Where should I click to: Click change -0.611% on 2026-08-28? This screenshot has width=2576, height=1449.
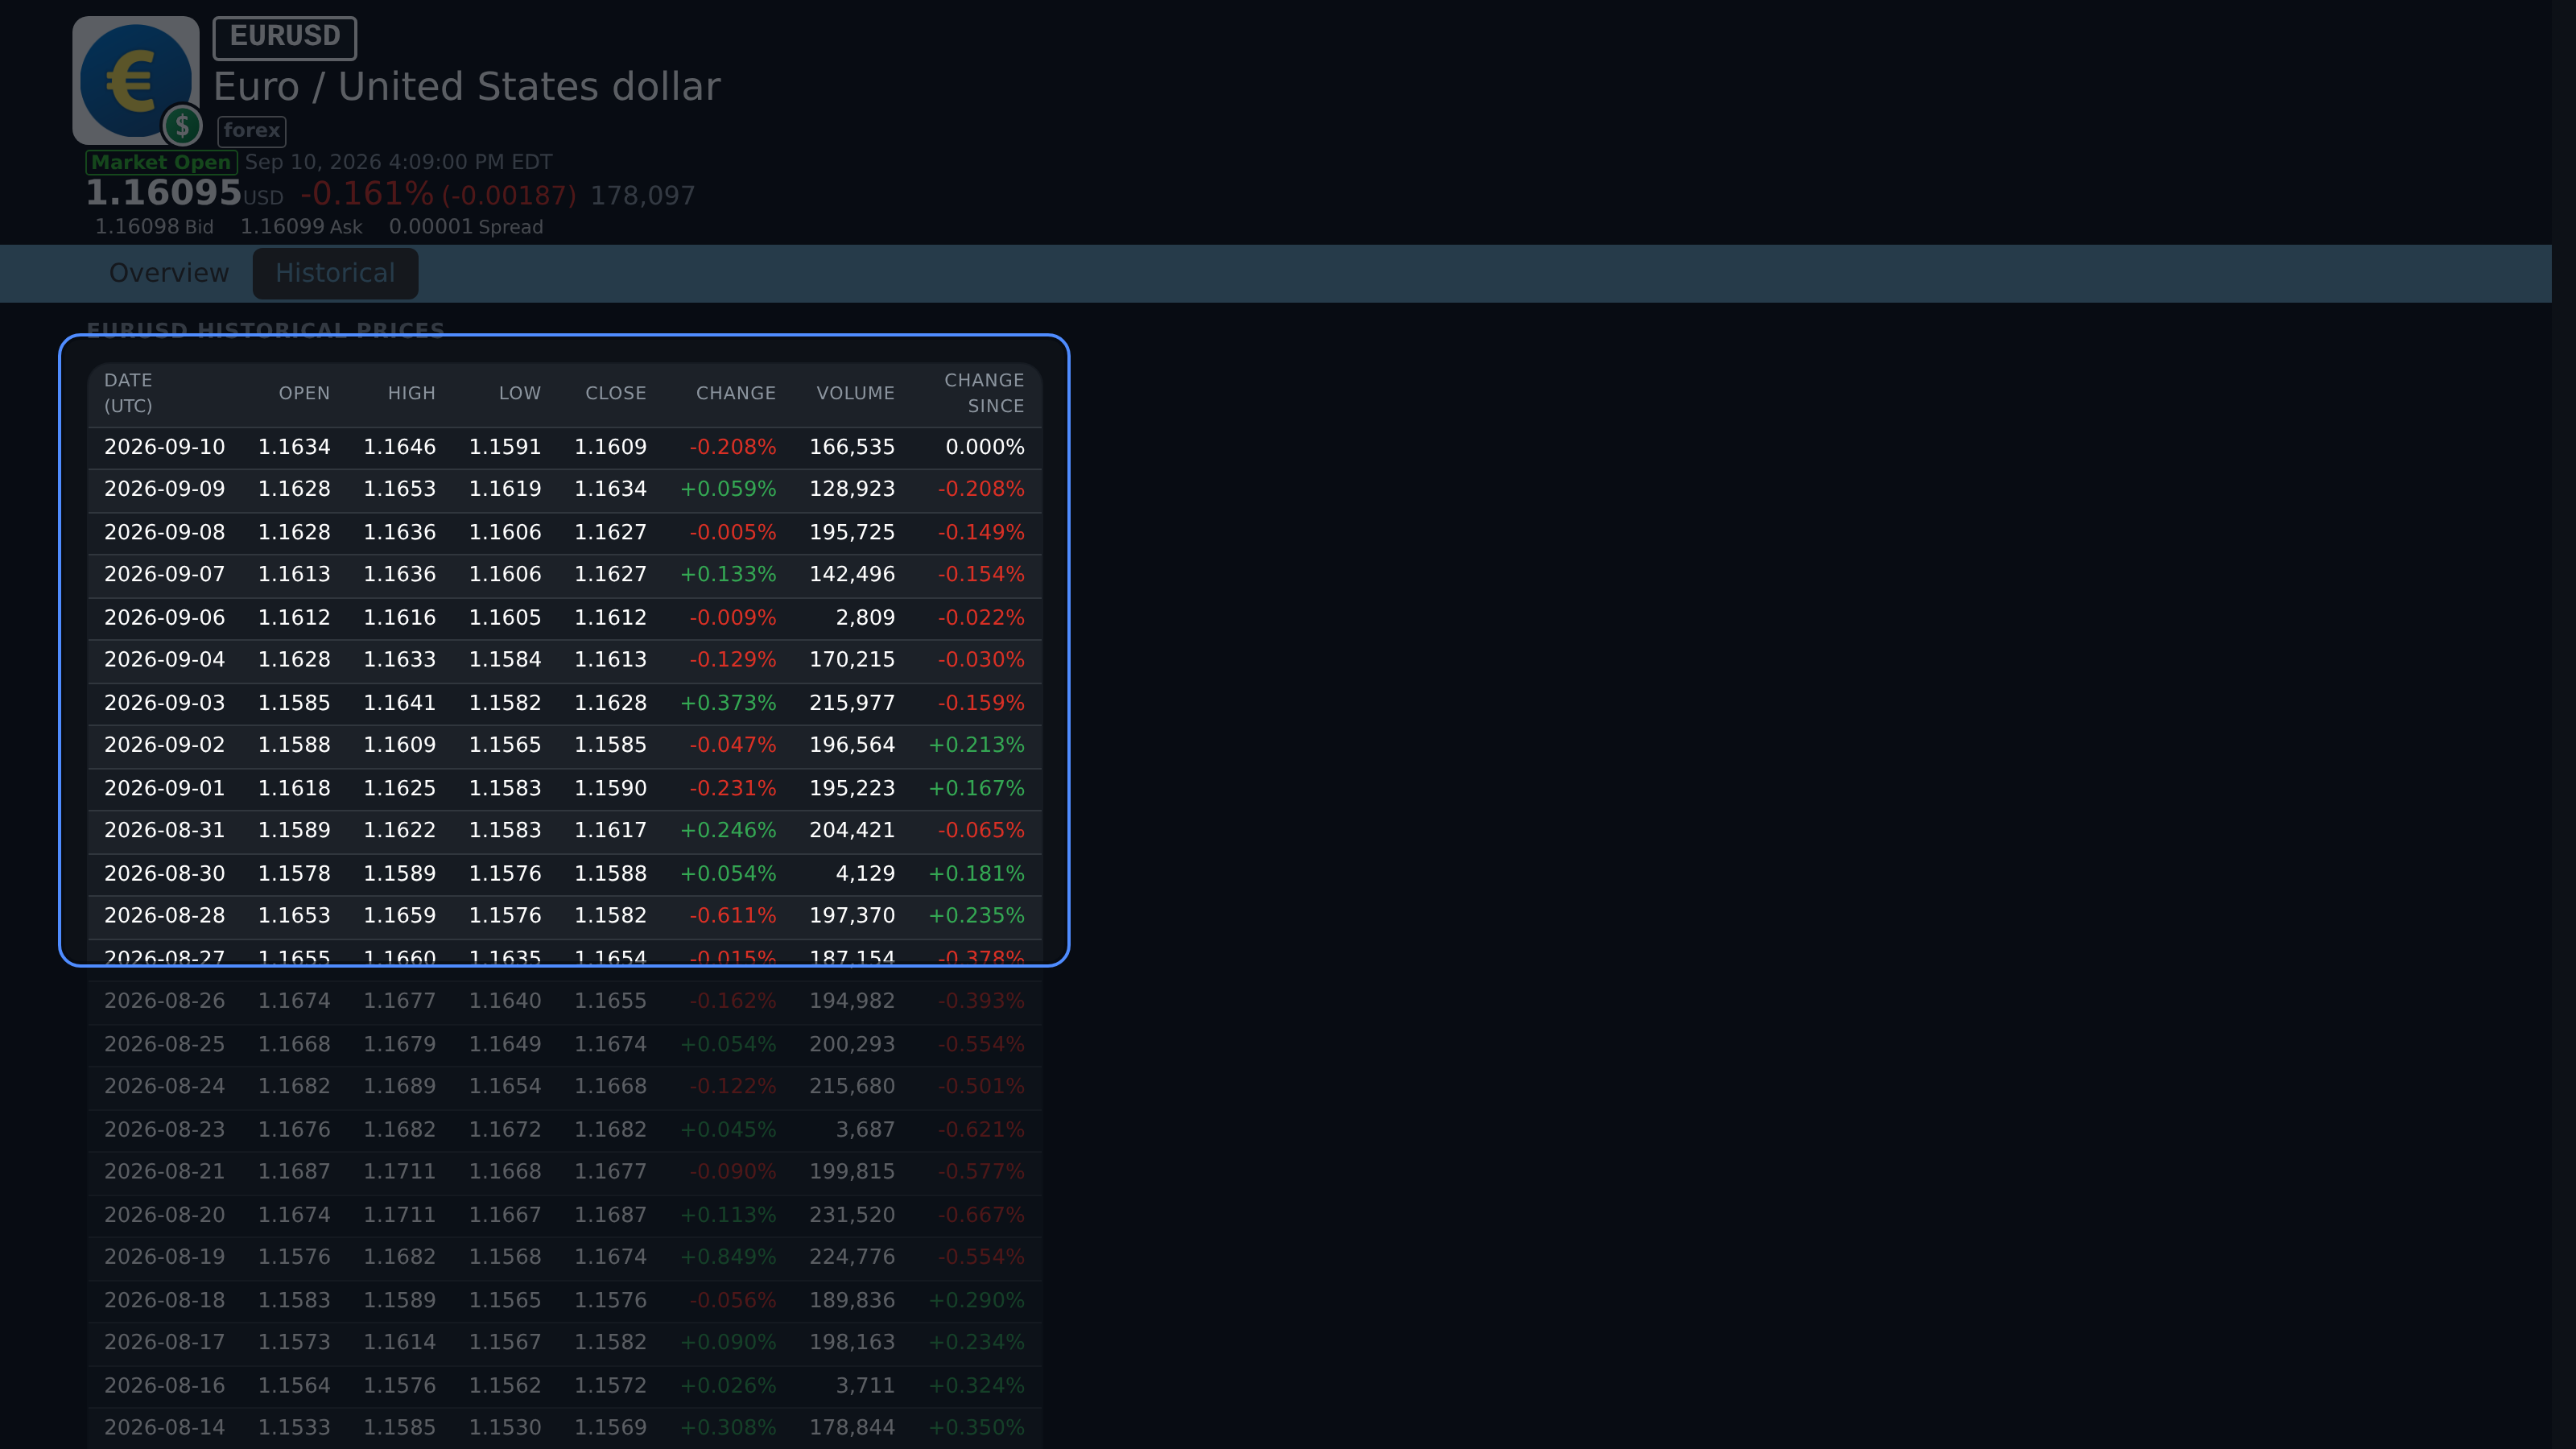tap(732, 915)
